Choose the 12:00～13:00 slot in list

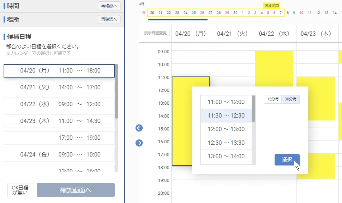point(226,129)
